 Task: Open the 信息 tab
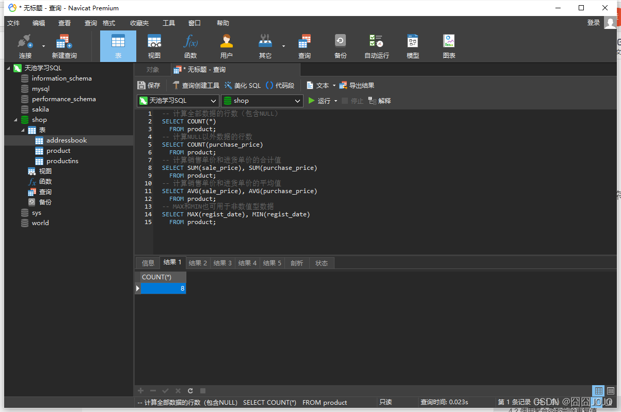[148, 263]
